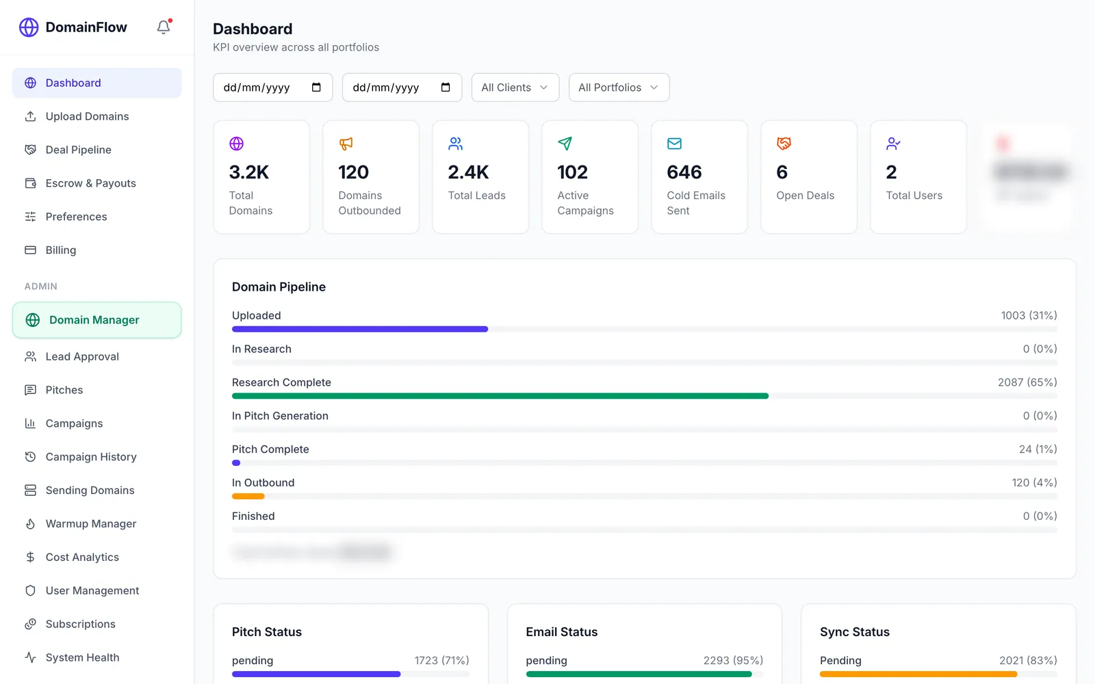Focus the first dd/mm/yyyy date field

pyautogui.click(x=272, y=88)
